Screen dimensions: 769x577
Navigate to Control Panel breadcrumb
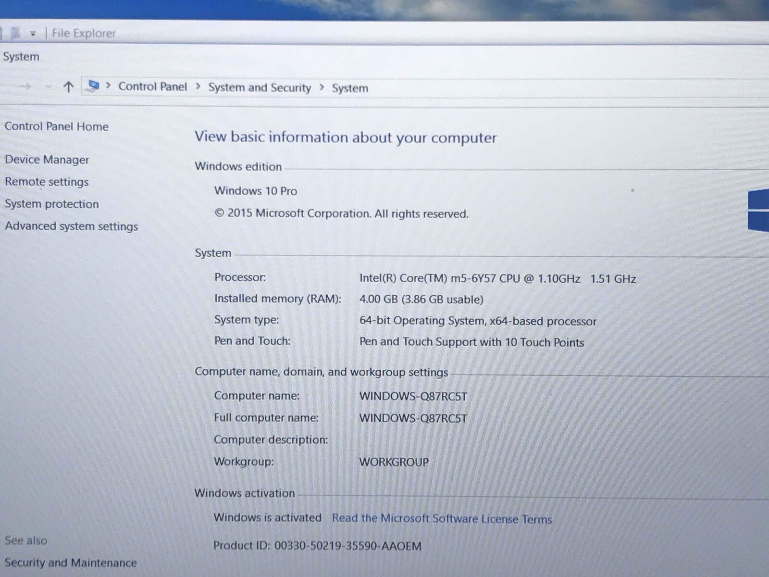[153, 87]
